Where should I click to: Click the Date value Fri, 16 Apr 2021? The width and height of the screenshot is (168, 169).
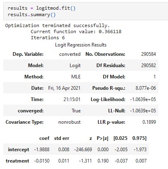[x=64, y=88]
